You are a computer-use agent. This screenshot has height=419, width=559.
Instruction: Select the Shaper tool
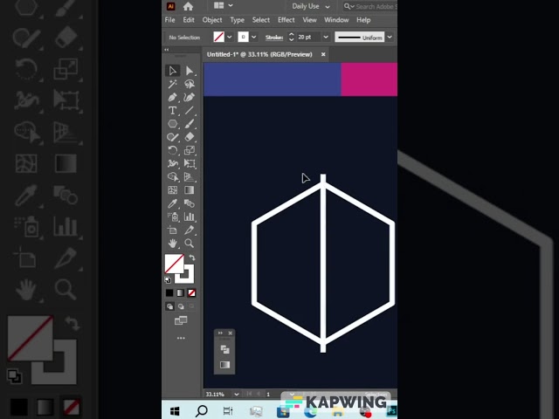tap(173, 137)
